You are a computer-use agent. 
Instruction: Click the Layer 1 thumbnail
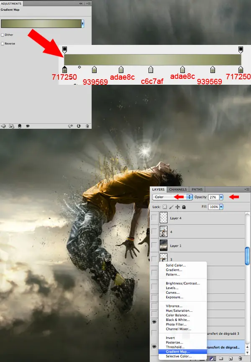(164, 245)
